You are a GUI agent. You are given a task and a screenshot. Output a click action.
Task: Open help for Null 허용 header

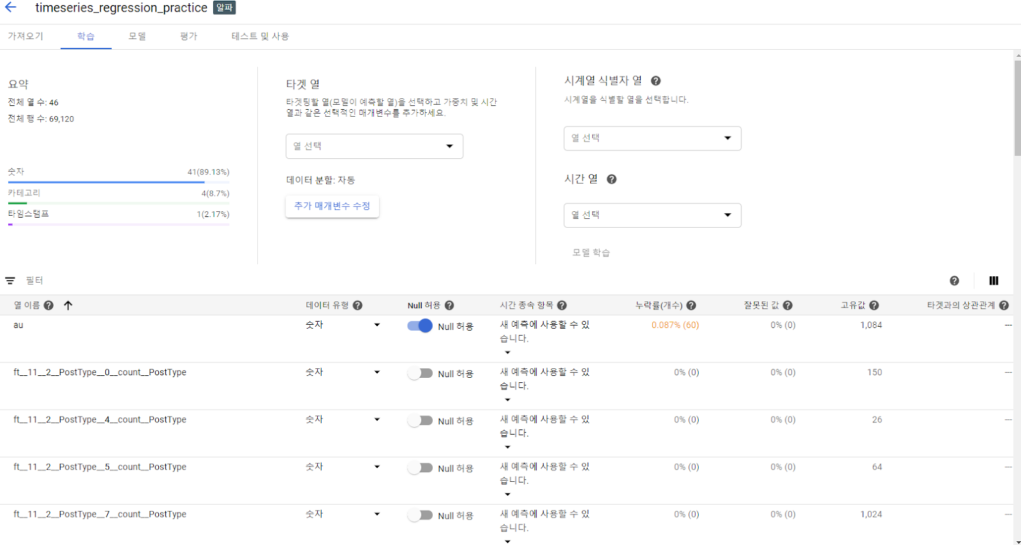click(449, 306)
